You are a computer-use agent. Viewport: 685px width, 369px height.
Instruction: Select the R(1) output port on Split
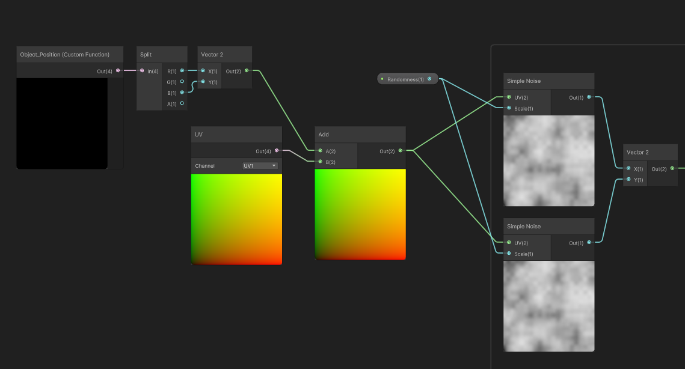coord(182,71)
